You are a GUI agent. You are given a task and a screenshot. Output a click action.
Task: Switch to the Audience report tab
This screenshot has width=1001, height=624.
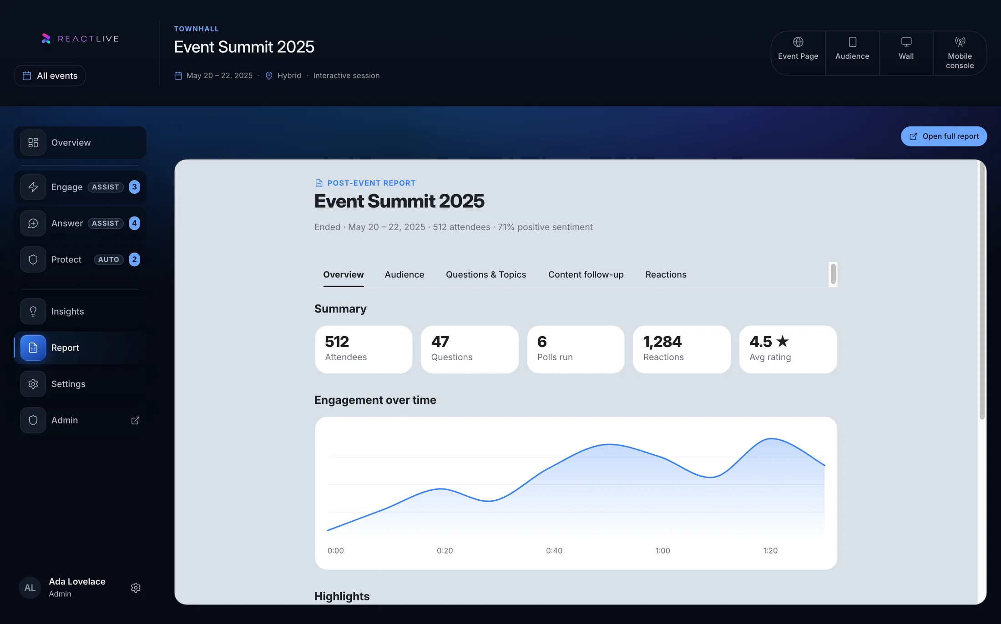pos(404,275)
